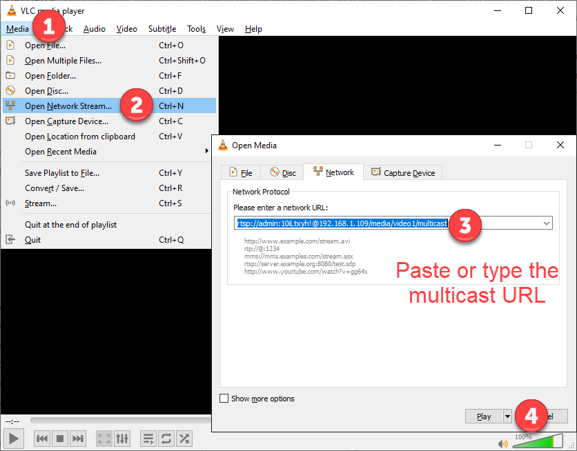Jump back to the previous media item
Viewport: 577px width, 451px height.
(x=42, y=438)
